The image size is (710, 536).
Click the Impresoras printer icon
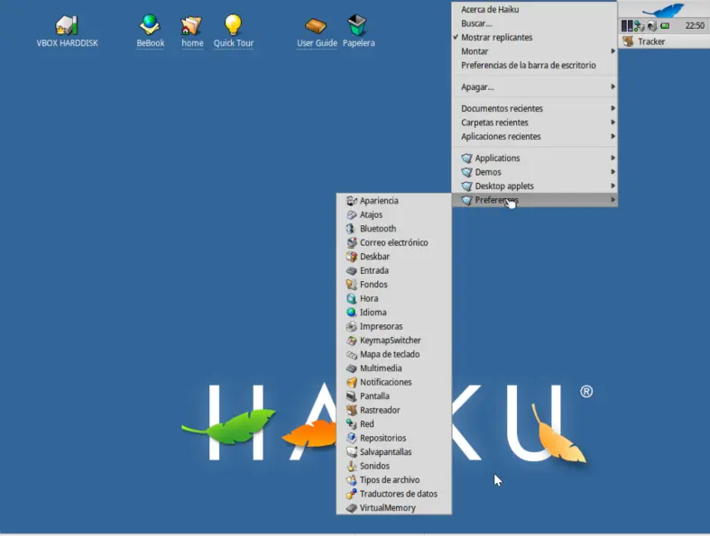(x=351, y=326)
